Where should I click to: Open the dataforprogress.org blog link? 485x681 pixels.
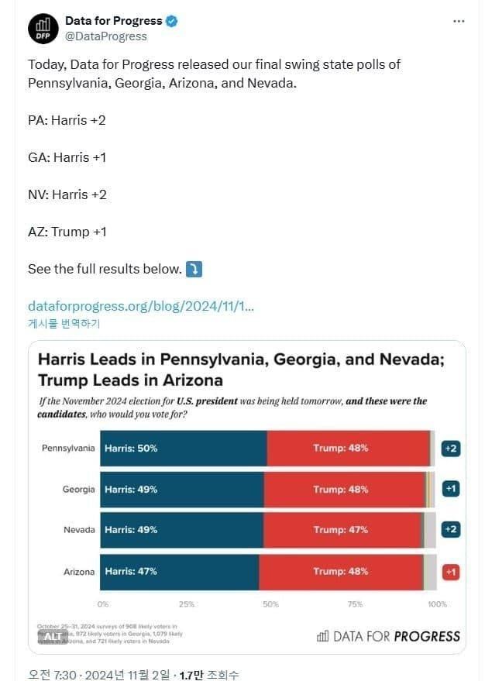pyautogui.click(x=141, y=306)
